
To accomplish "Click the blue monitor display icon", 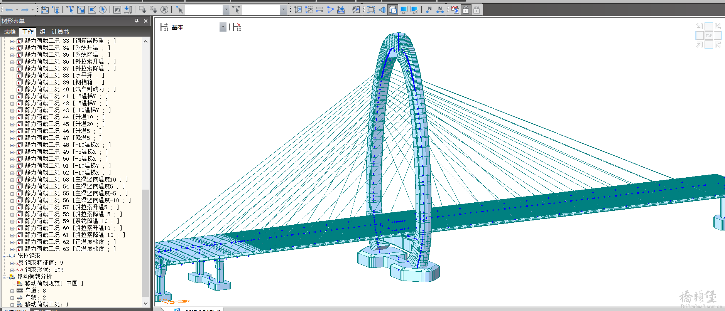I will pyautogui.click(x=404, y=10).
